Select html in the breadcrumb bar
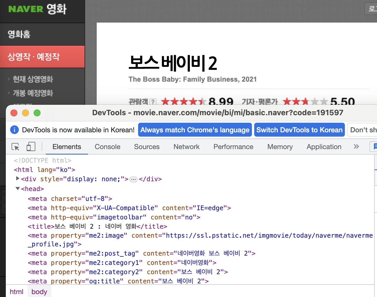Screen dimensions: 377x297 [17, 291]
